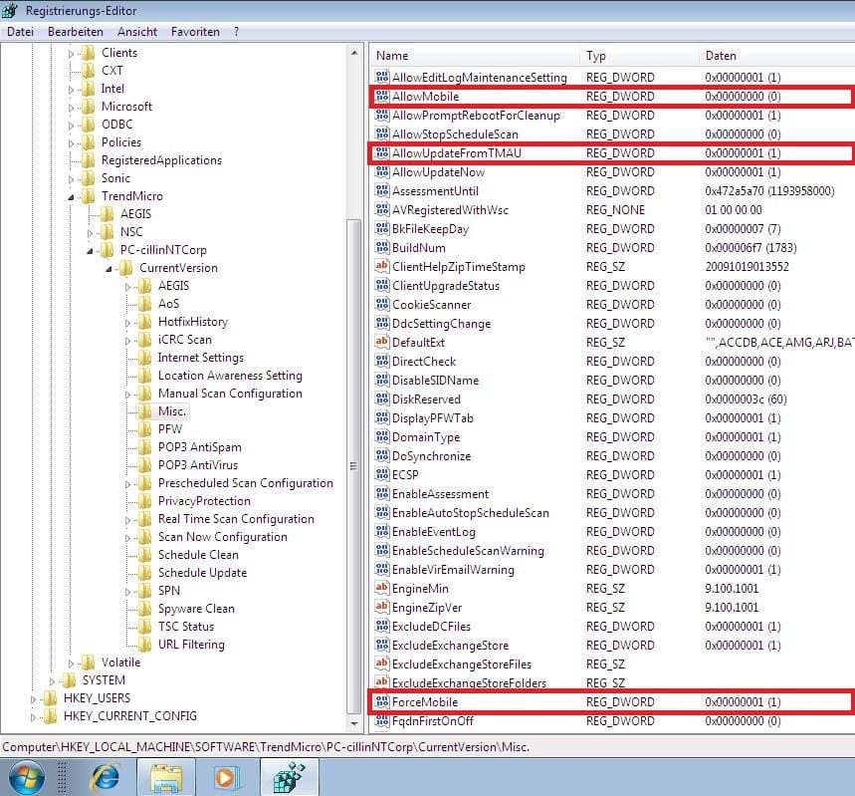The width and height of the screenshot is (855, 796).
Task: Select the Spyware Clean key
Action: tap(196, 608)
